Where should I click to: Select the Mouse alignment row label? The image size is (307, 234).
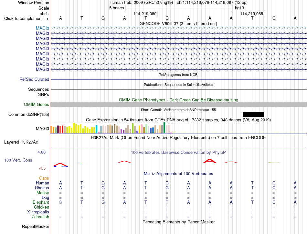tap(43, 193)
